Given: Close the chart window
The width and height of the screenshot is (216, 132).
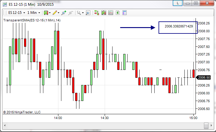Looking at the screenshot, I should click(207, 3).
